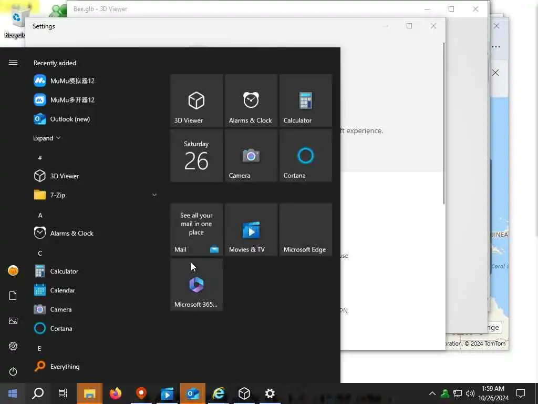Open the 3D Viewer tile
The image size is (538, 404).
196,100
